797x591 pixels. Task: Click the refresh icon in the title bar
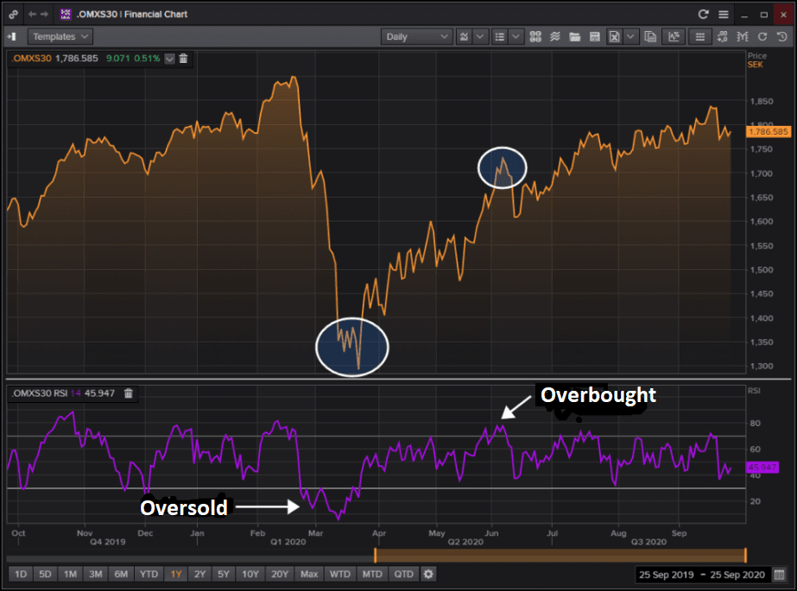[x=703, y=15]
